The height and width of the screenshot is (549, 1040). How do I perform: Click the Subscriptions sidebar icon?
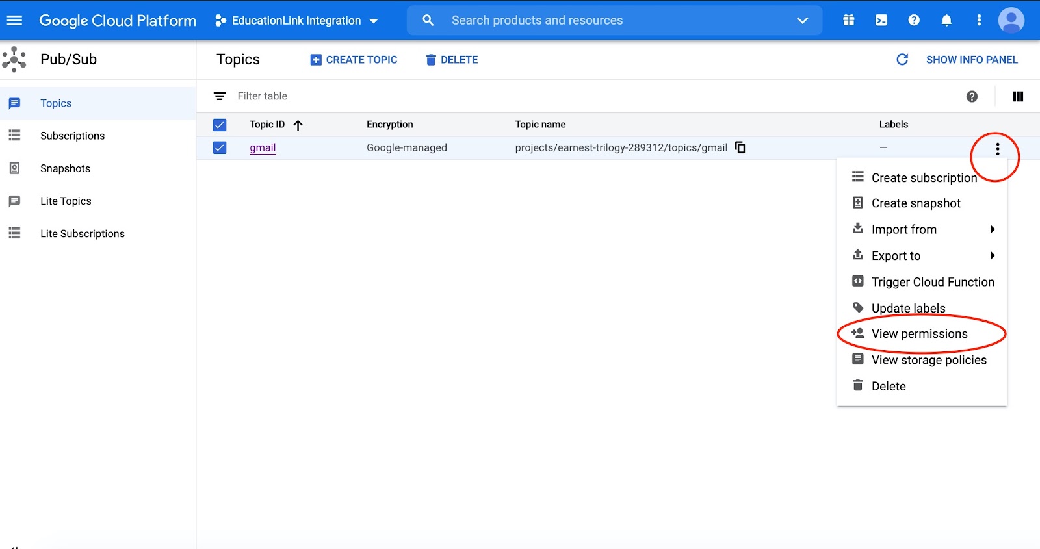(x=14, y=135)
